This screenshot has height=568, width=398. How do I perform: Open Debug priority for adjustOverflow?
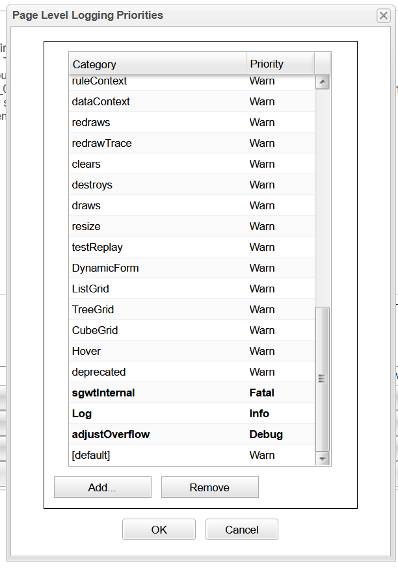click(x=266, y=434)
